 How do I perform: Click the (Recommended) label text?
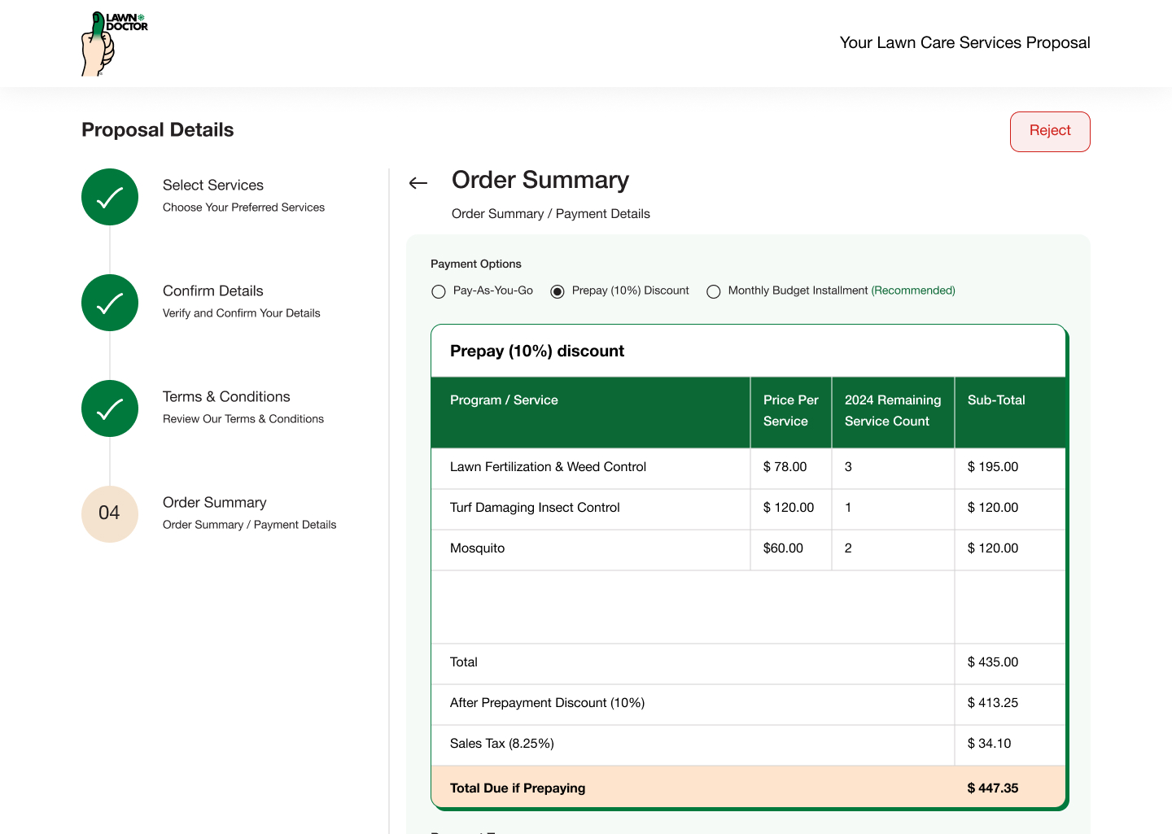click(913, 290)
